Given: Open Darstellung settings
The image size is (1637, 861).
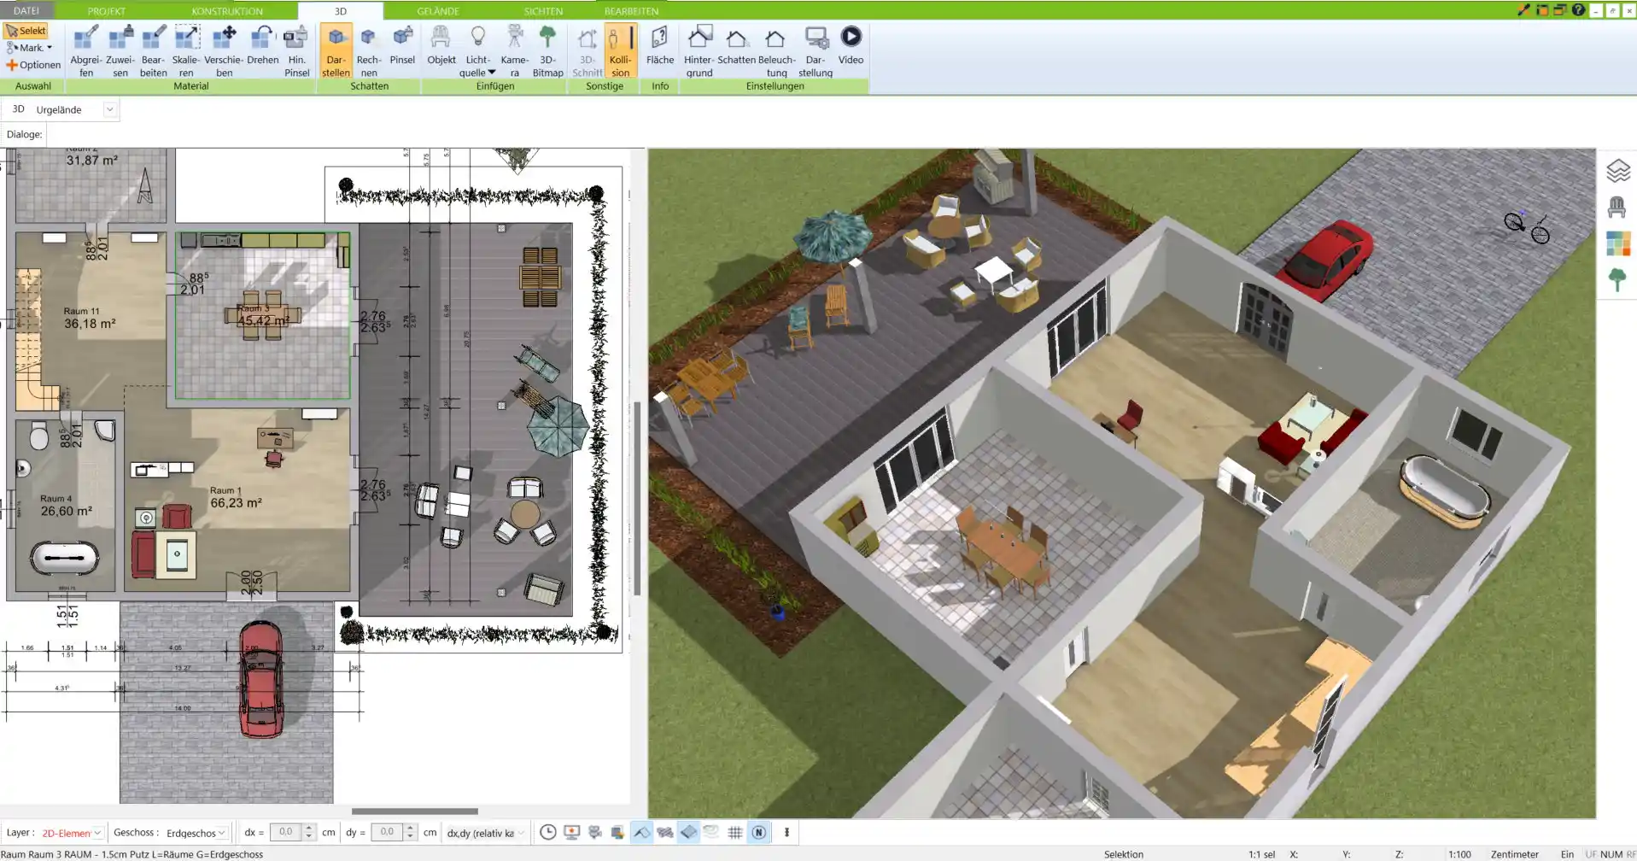Looking at the screenshot, I should 816,51.
